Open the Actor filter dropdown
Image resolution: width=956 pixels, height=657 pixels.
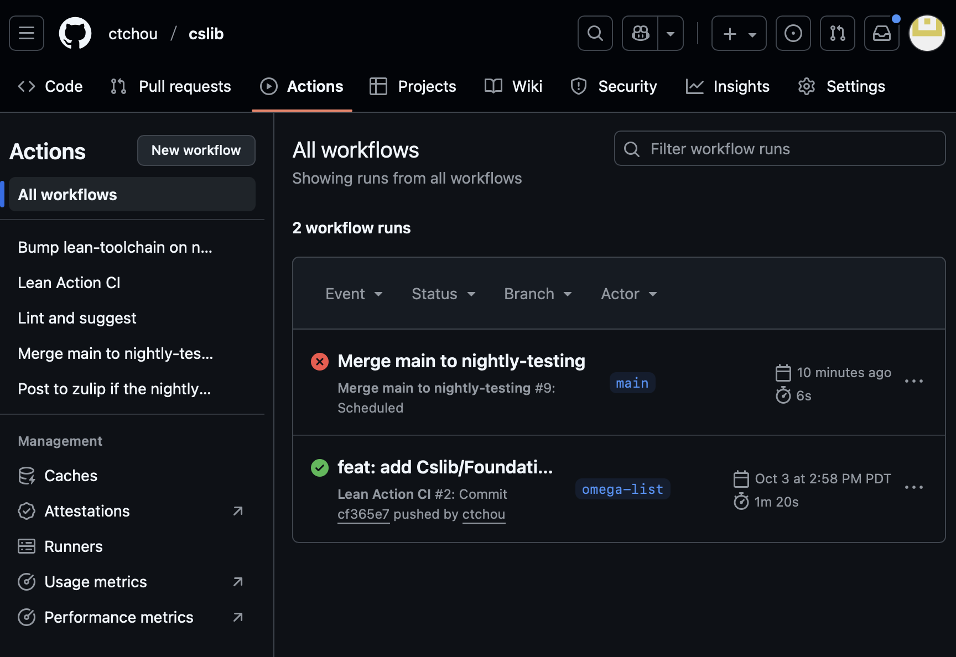(x=628, y=294)
